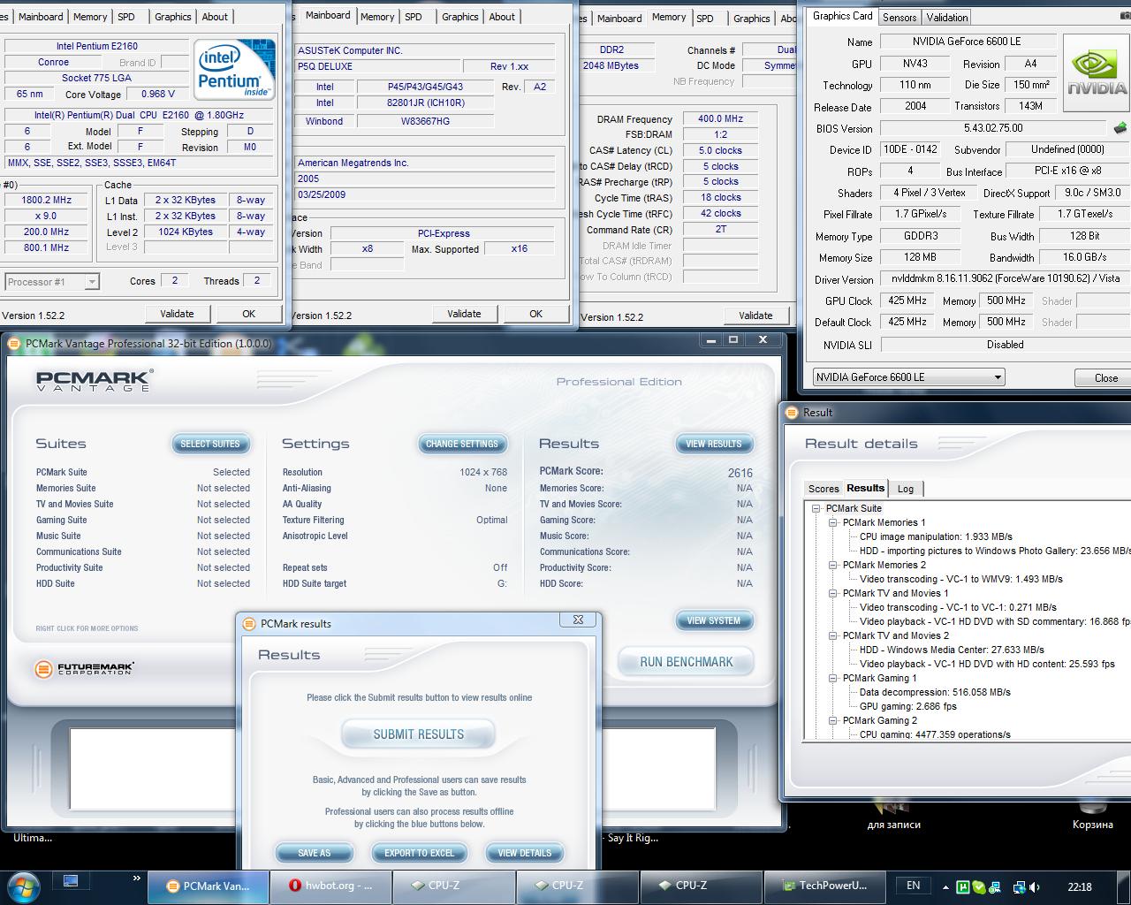Screen dimensions: 1131x905
Task: Click the SELECT SUITES button
Action: pyautogui.click(x=210, y=444)
